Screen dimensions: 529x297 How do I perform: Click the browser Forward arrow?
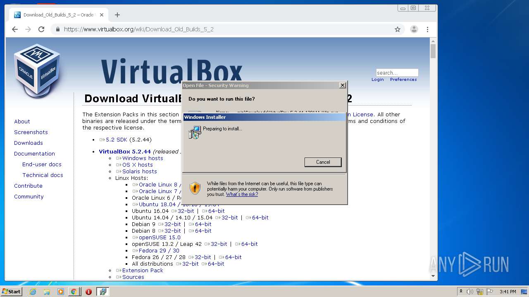coord(28,29)
